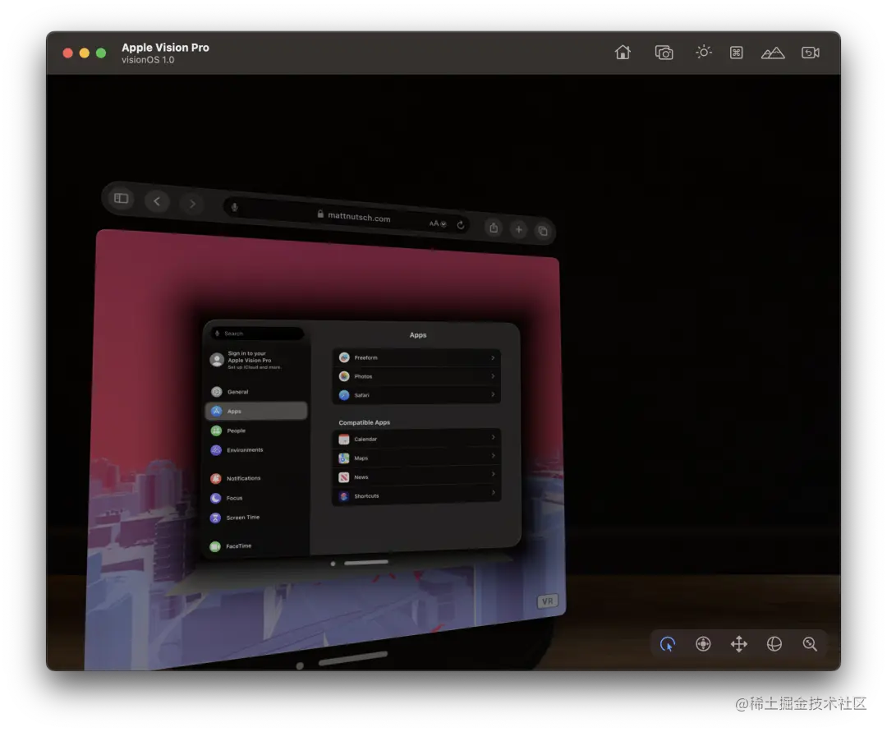Select Apps in Settings sidebar
887x732 pixels.
click(x=256, y=412)
